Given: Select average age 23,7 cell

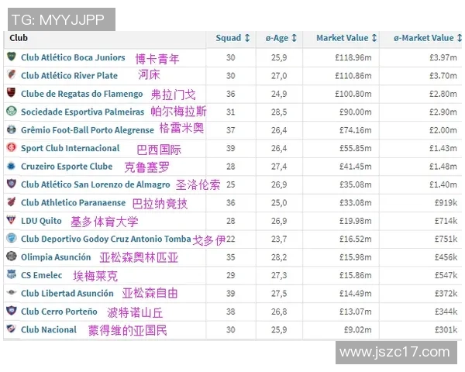Looking at the screenshot, I should click(x=279, y=239).
